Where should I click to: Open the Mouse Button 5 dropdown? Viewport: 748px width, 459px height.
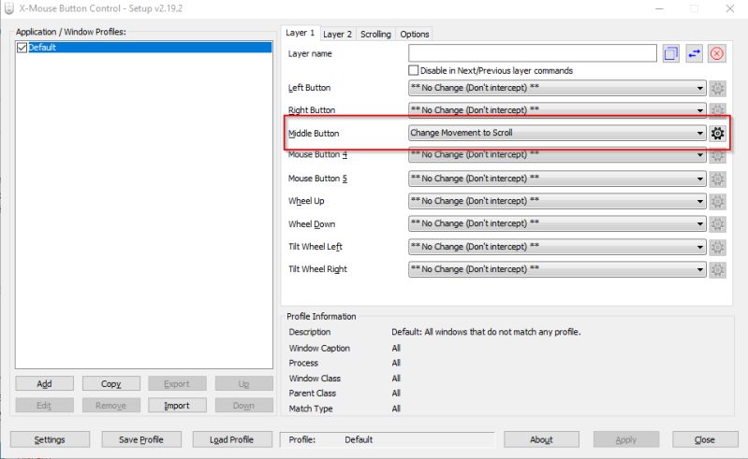pos(557,179)
